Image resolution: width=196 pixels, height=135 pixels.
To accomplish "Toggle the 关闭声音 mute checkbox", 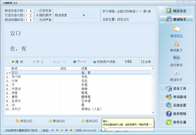I will (37, 20).
